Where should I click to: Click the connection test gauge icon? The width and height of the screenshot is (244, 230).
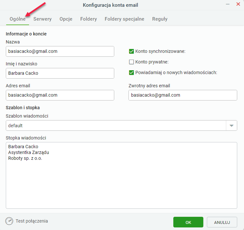click(x=9, y=221)
